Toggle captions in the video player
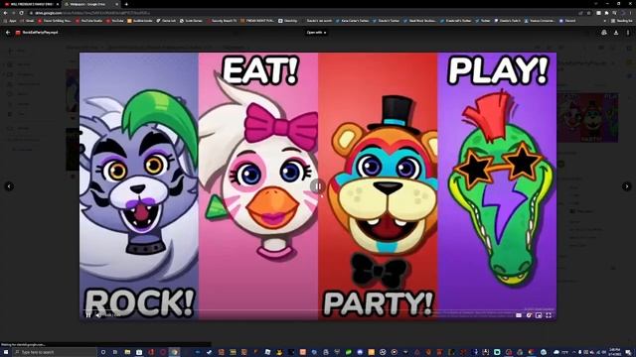The image size is (636, 357). pos(519,315)
